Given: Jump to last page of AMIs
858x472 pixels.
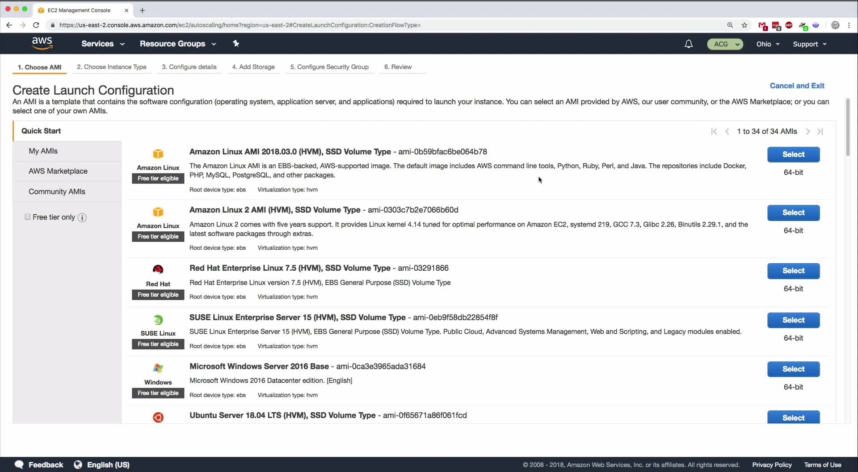Looking at the screenshot, I should click(x=820, y=131).
